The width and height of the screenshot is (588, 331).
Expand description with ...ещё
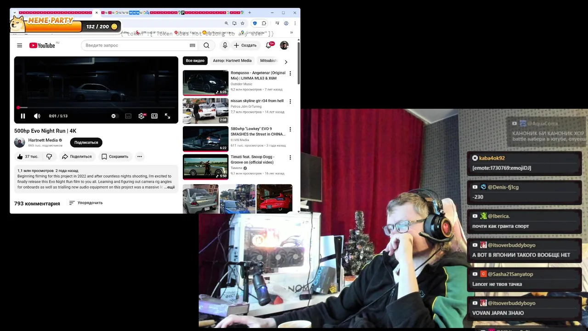point(170,187)
